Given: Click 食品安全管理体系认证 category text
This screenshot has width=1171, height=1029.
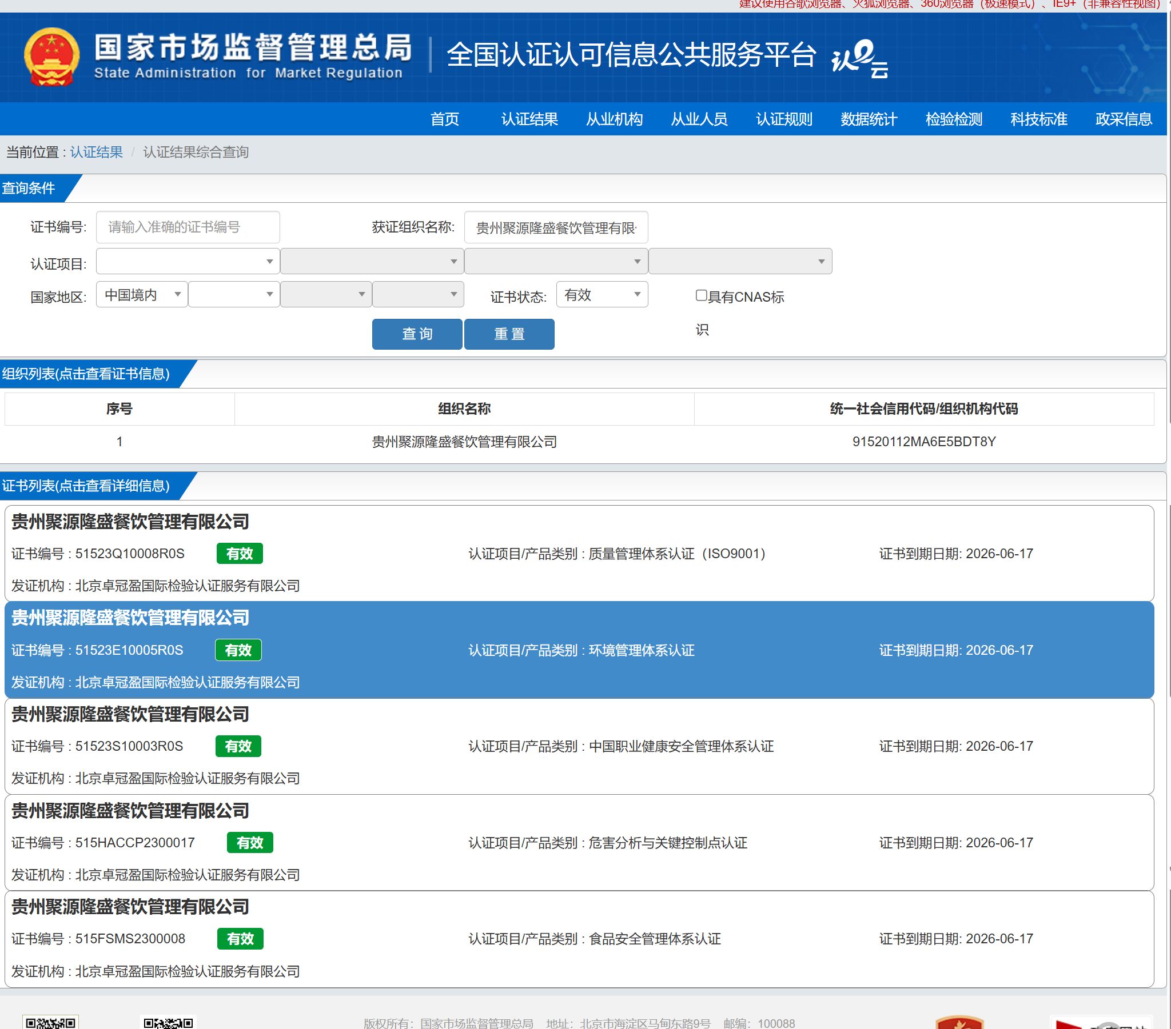Looking at the screenshot, I should pos(655,939).
